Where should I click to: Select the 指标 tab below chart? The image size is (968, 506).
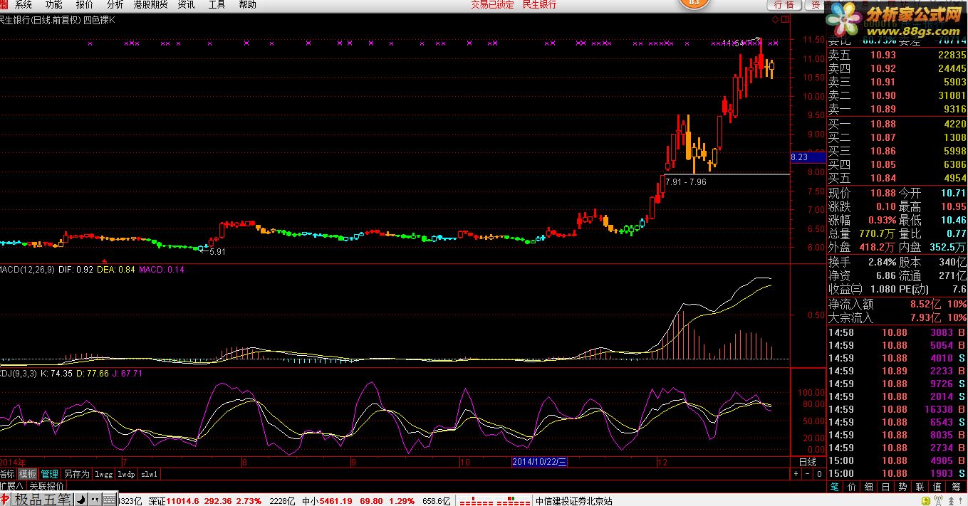click(7, 474)
